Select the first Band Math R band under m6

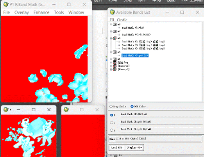coord(143,42)
